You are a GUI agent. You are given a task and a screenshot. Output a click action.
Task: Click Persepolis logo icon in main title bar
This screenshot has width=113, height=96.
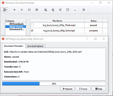3,3
